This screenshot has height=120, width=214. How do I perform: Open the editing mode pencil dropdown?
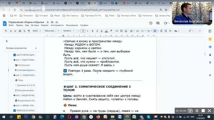(x=191, y=31)
